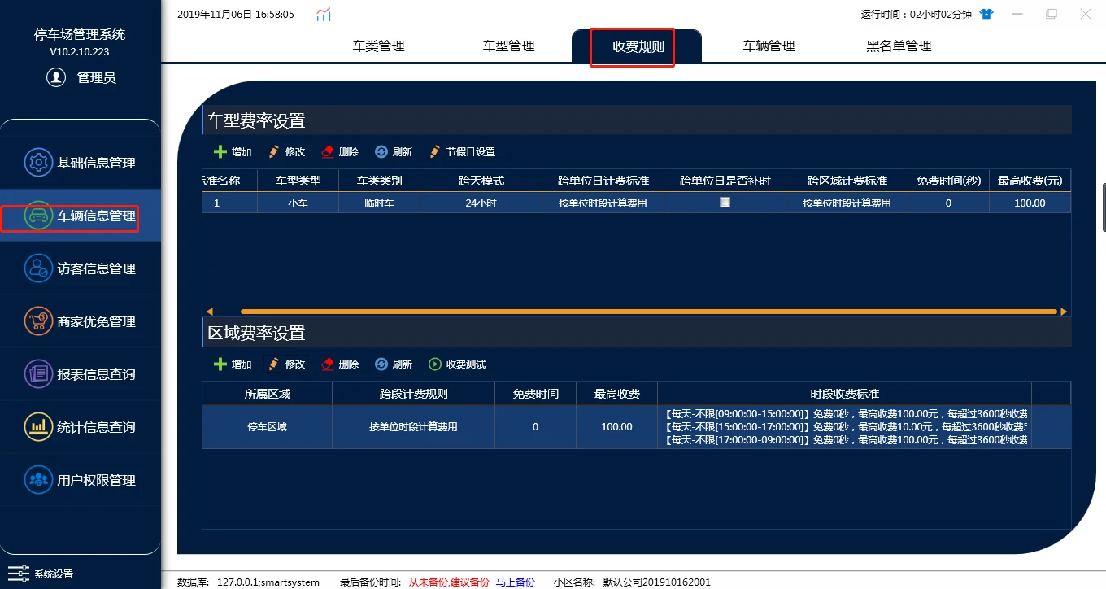1106x589 pixels.
Task: Click the 运行时间 status text
Action: (915, 14)
